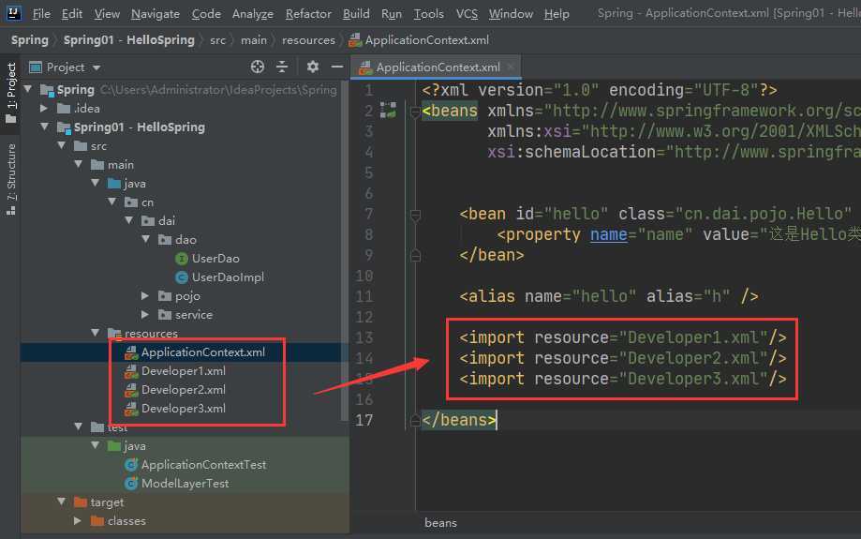
Task: Collapse the dao package
Action: point(146,240)
